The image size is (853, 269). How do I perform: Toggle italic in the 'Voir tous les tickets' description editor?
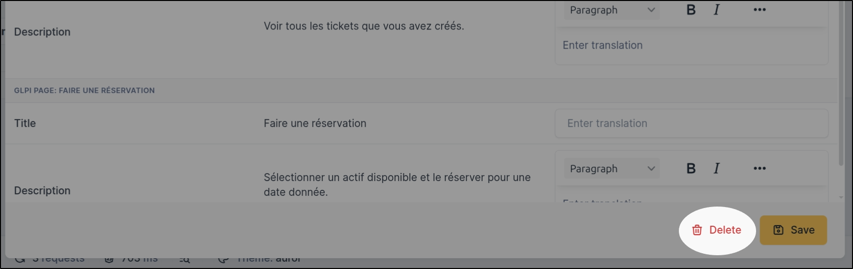pos(717,10)
